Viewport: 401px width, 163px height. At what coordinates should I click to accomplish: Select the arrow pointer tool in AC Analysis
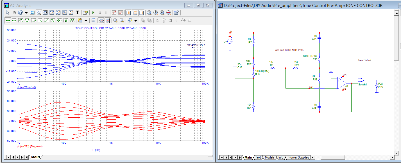tap(8, 13)
